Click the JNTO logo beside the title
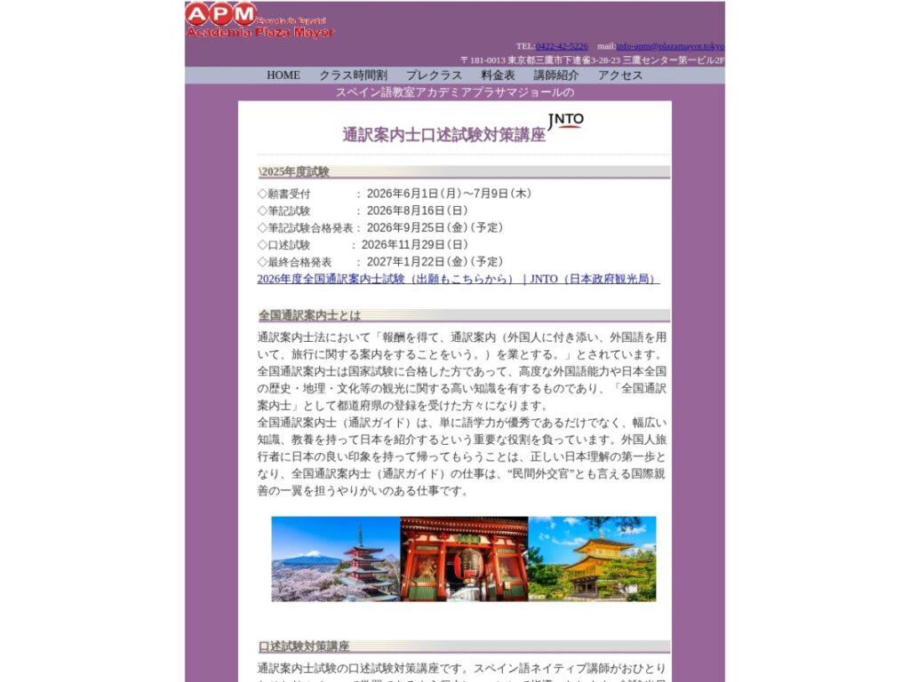This screenshot has height=682, width=910. pyautogui.click(x=566, y=121)
